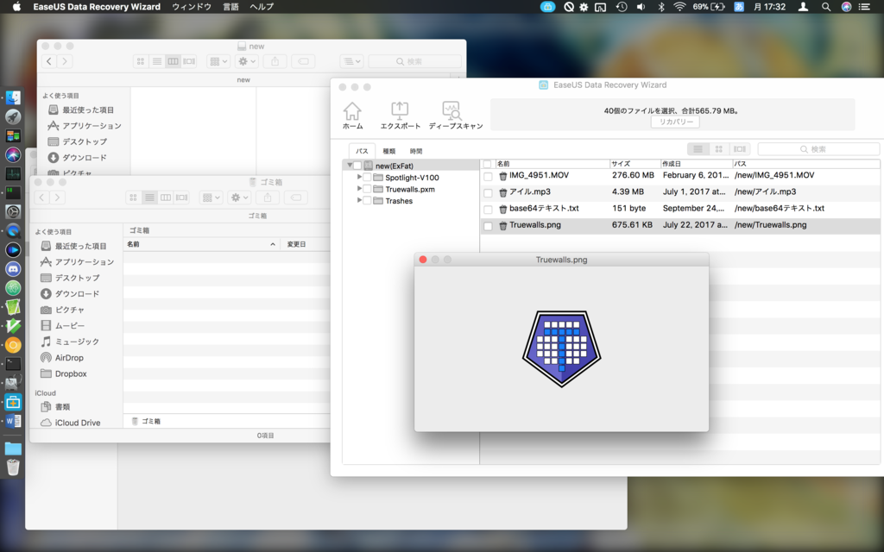This screenshot has height=552, width=884.
Task: Open arrange dropdown in new Finder window
Action: click(x=218, y=61)
